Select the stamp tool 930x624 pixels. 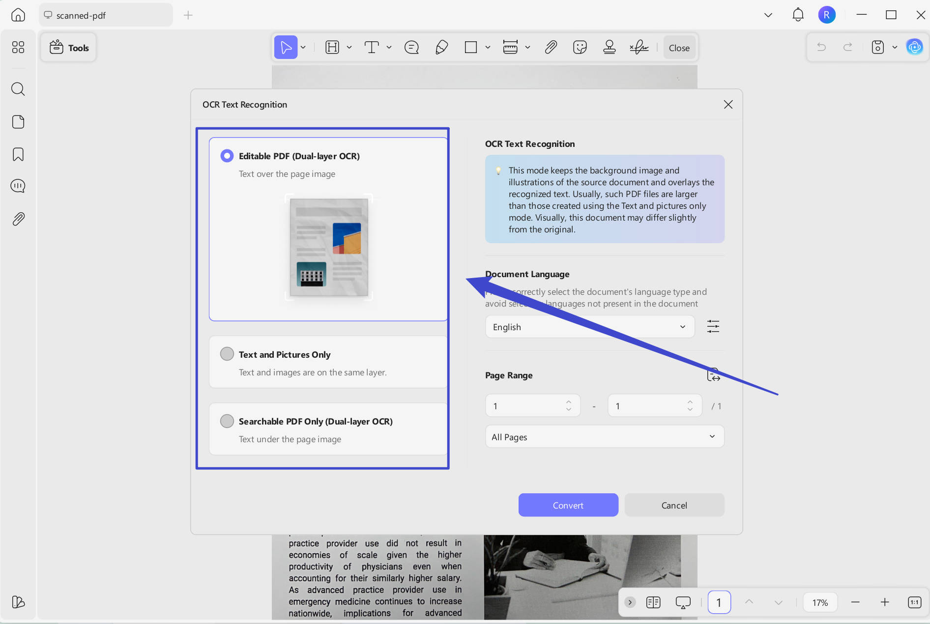click(x=610, y=48)
